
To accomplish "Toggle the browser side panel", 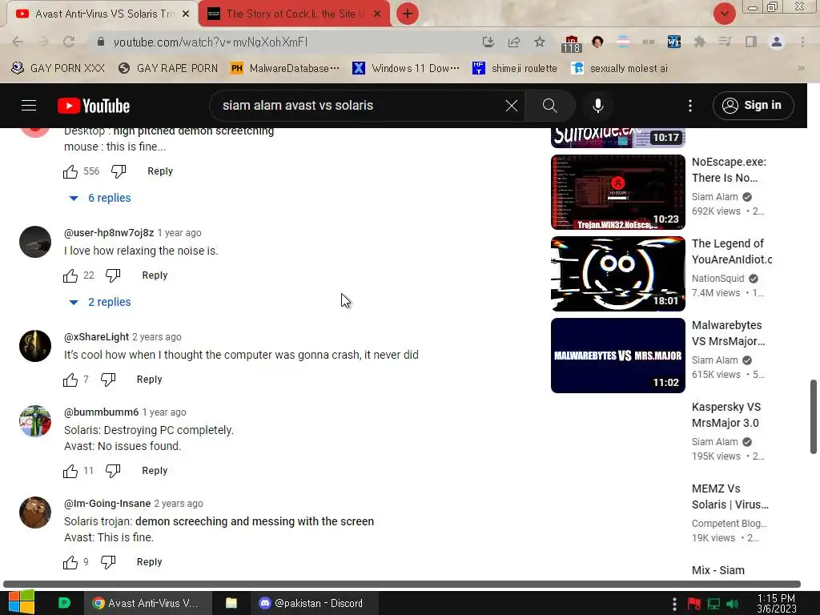I will tap(751, 42).
